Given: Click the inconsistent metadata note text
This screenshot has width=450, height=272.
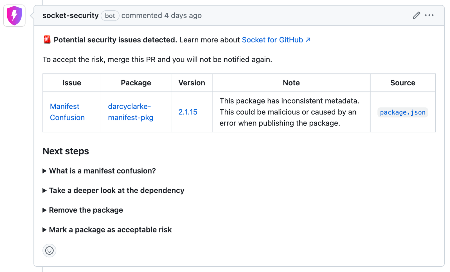Looking at the screenshot, I should pyautogui.click(x=289, y=112).
